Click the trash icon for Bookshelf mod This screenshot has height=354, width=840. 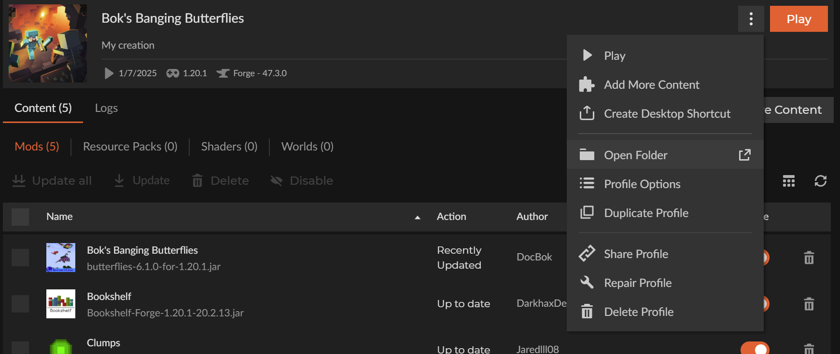pos(809,304)
